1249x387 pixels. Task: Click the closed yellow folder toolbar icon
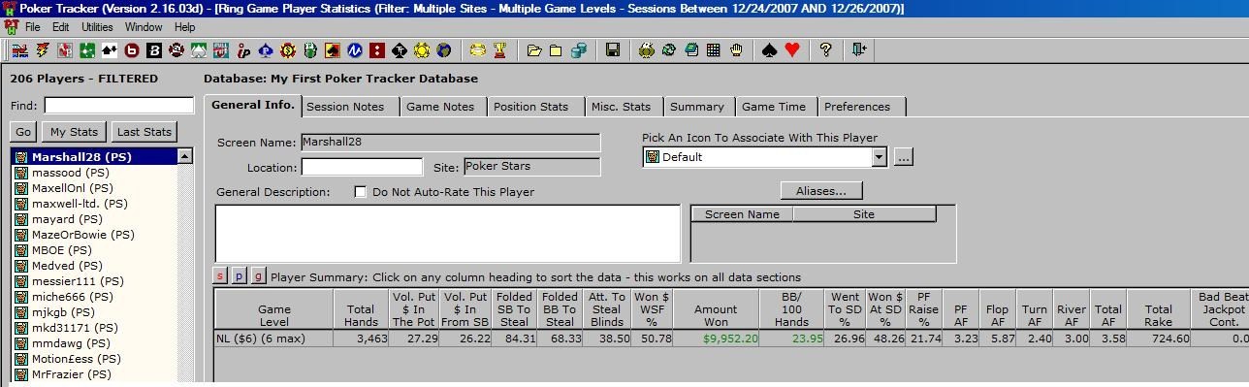pyautogui.click(x=556, y=50)
